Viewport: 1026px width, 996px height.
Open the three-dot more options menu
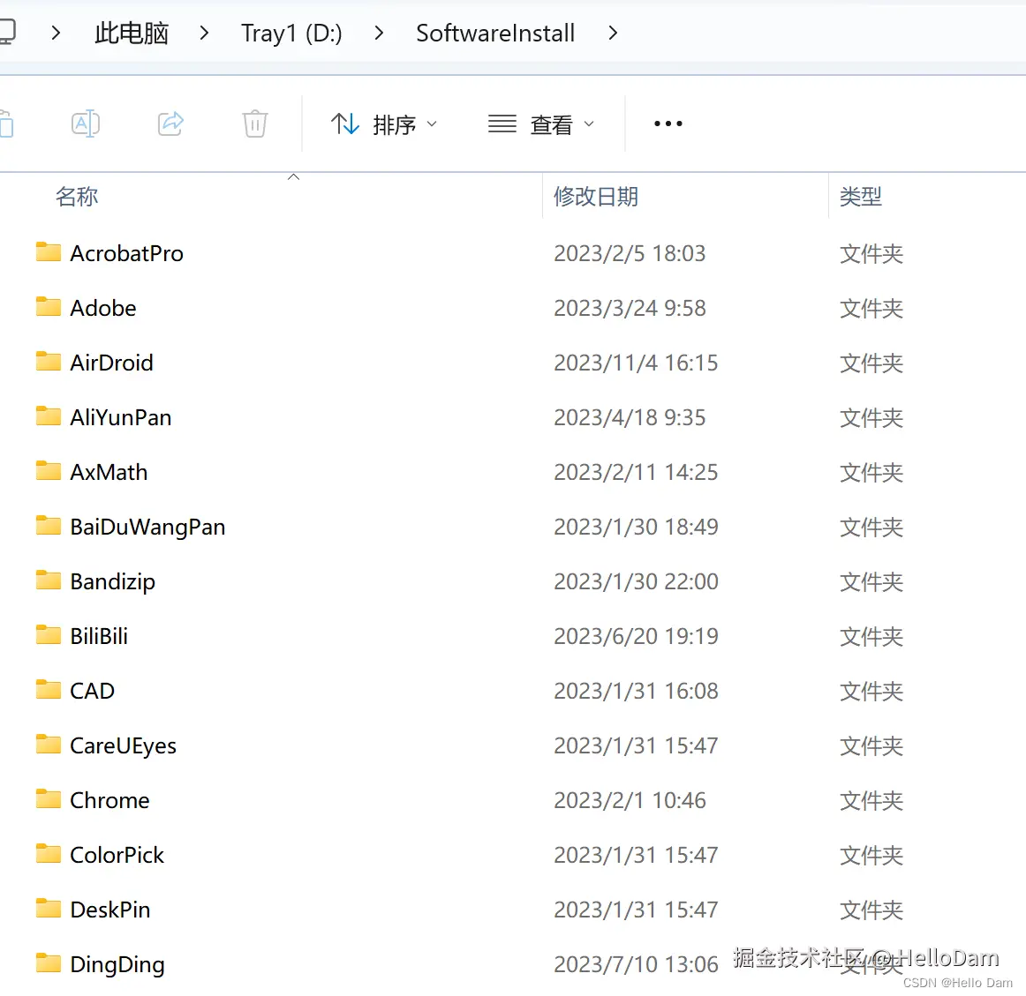tap(668, 123)
